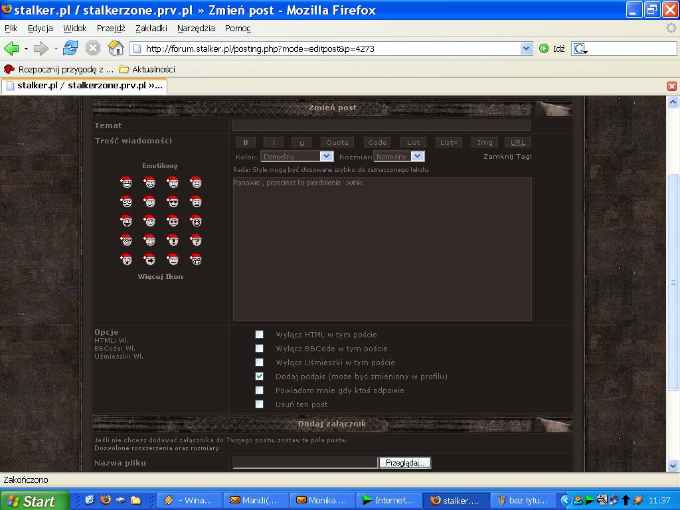This screenshot has width=680, height=510.
Task: Close the current tab with red X
Action: (x=671, y=86)
